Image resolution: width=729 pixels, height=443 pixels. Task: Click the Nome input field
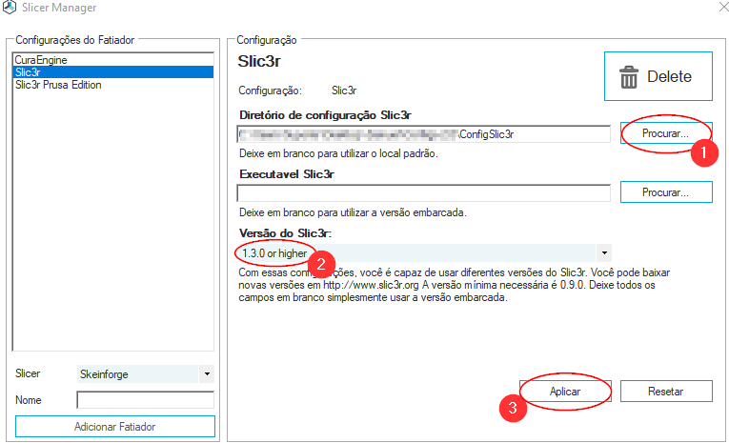point(145,400)
